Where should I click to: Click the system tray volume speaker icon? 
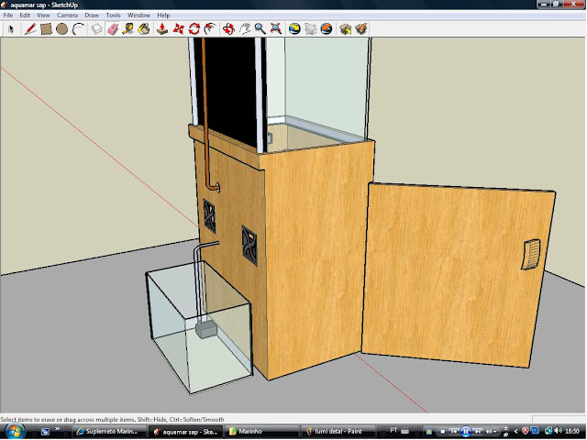(x=559, y=431)
